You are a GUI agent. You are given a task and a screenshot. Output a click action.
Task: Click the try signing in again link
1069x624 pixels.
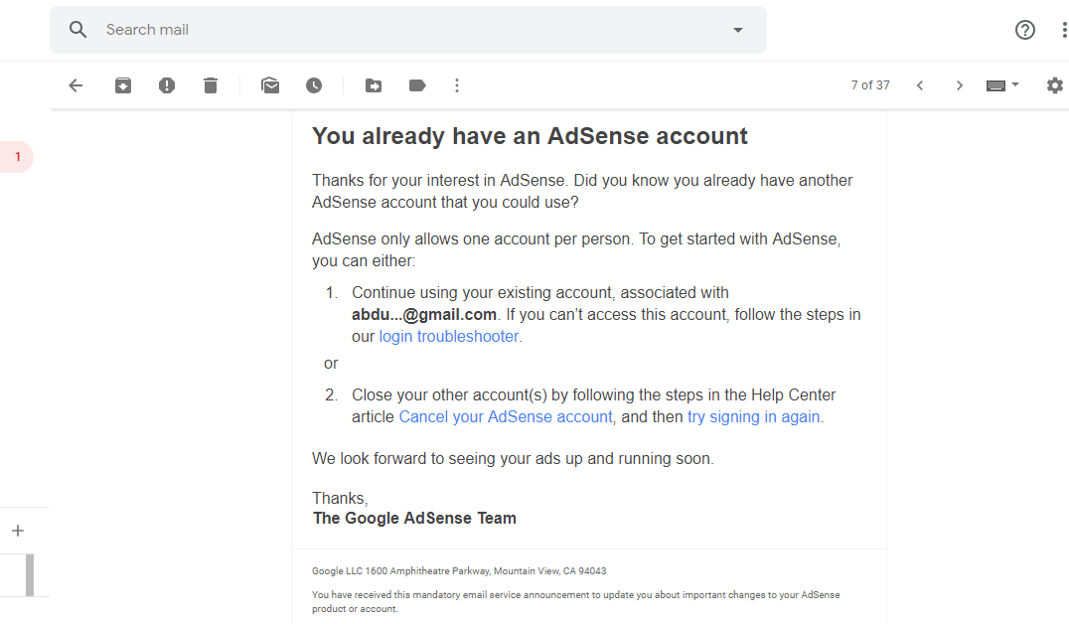[x=753, y=417]
